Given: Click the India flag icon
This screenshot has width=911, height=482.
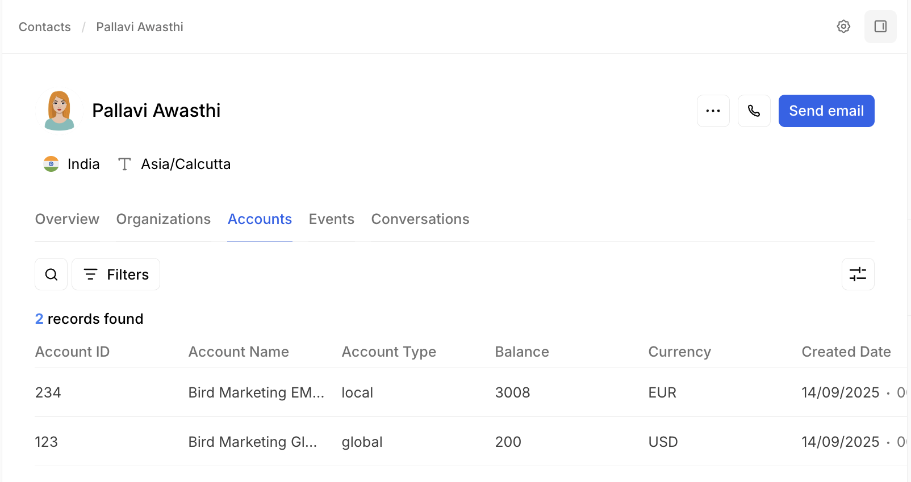Looking at the screenshot, I should point(51,164).
